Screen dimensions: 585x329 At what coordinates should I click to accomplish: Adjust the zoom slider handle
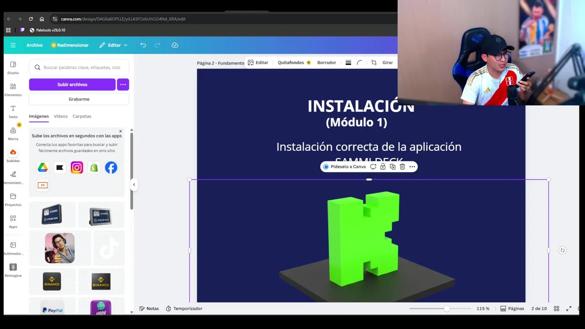[447, 308]
